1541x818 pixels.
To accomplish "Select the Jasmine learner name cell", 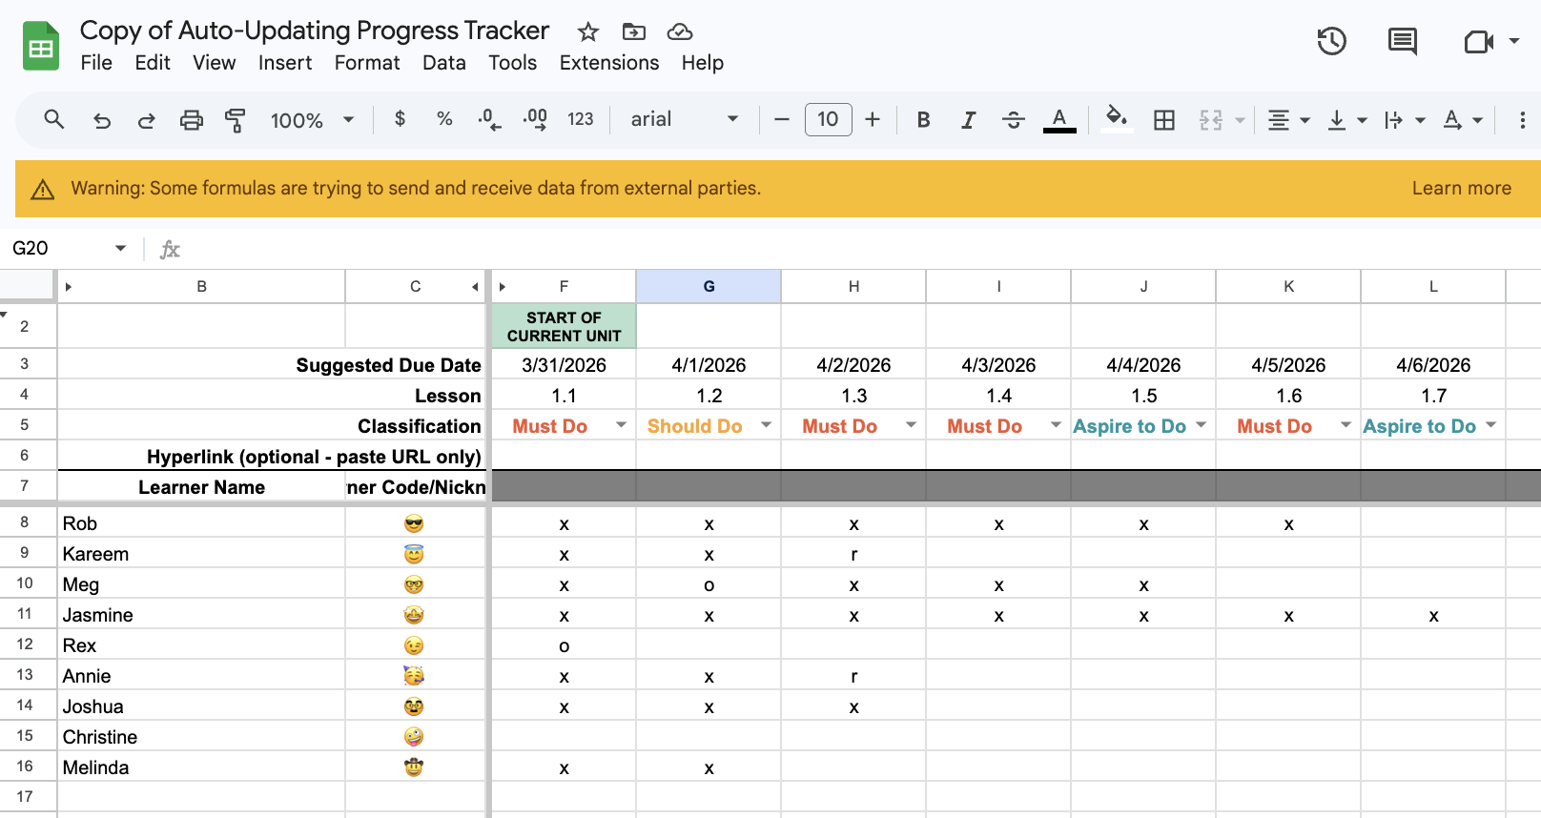I will coord(201,615).
